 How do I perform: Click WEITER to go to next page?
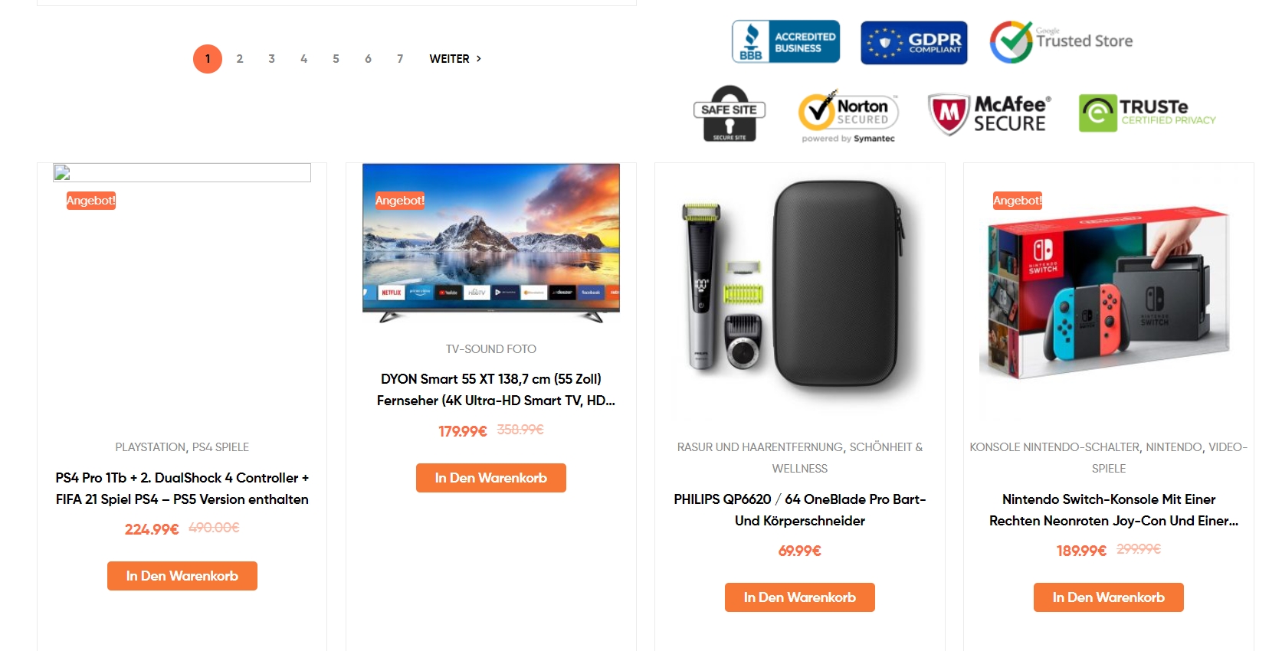click(455, 59)
